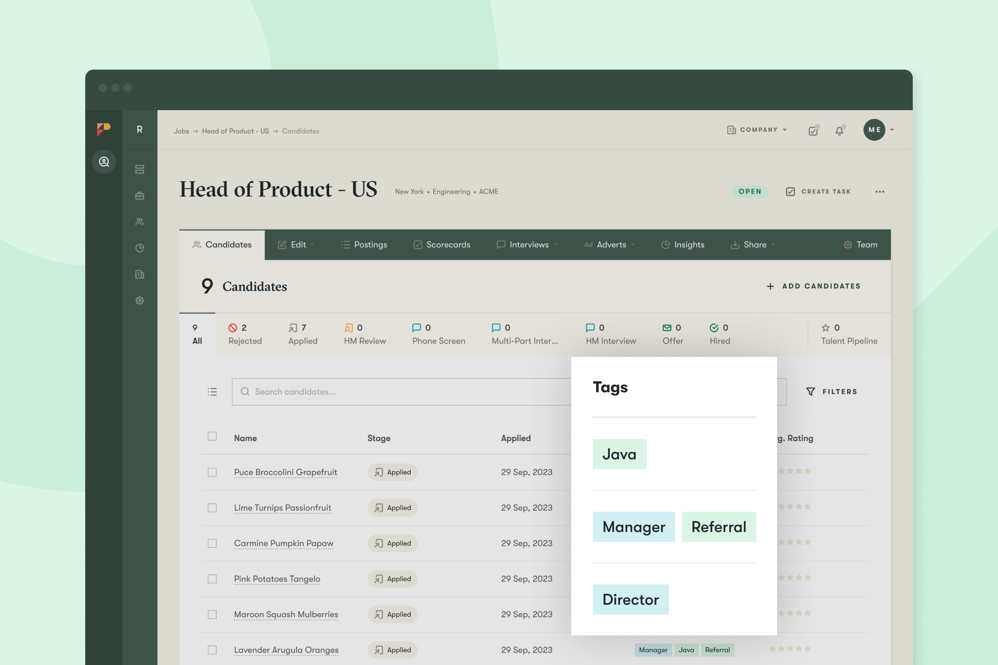This screenshot has height=665, width=998.
Task: Open the pie chart reports sidebar icon
Action: (139, 248)
